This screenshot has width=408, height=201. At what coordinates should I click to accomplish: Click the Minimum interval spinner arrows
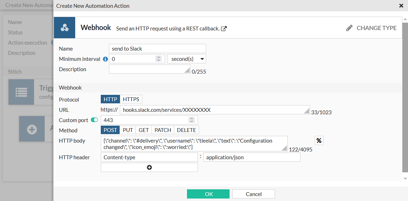[x=159, y=59]
